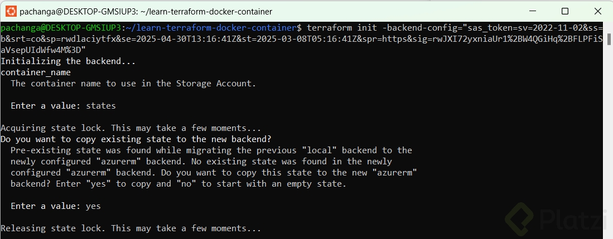Click the blue directory path in the prompt
The image size is (613, 239).
(213, 28)
